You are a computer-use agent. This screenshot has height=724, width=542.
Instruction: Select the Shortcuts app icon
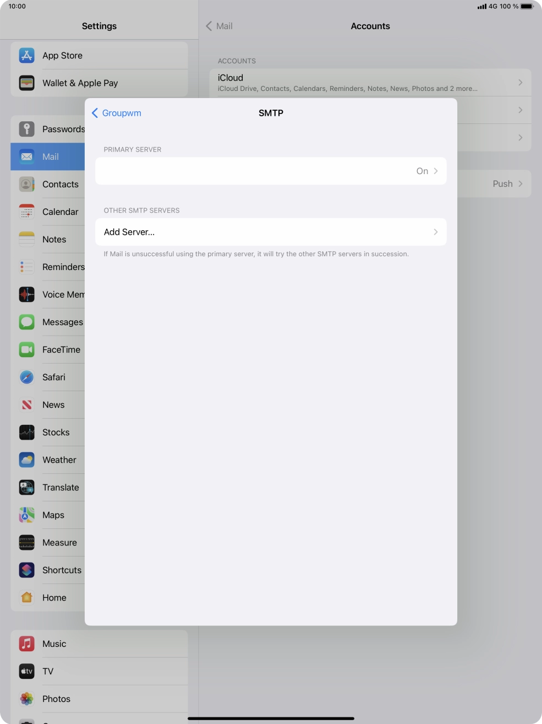point(27,570)
